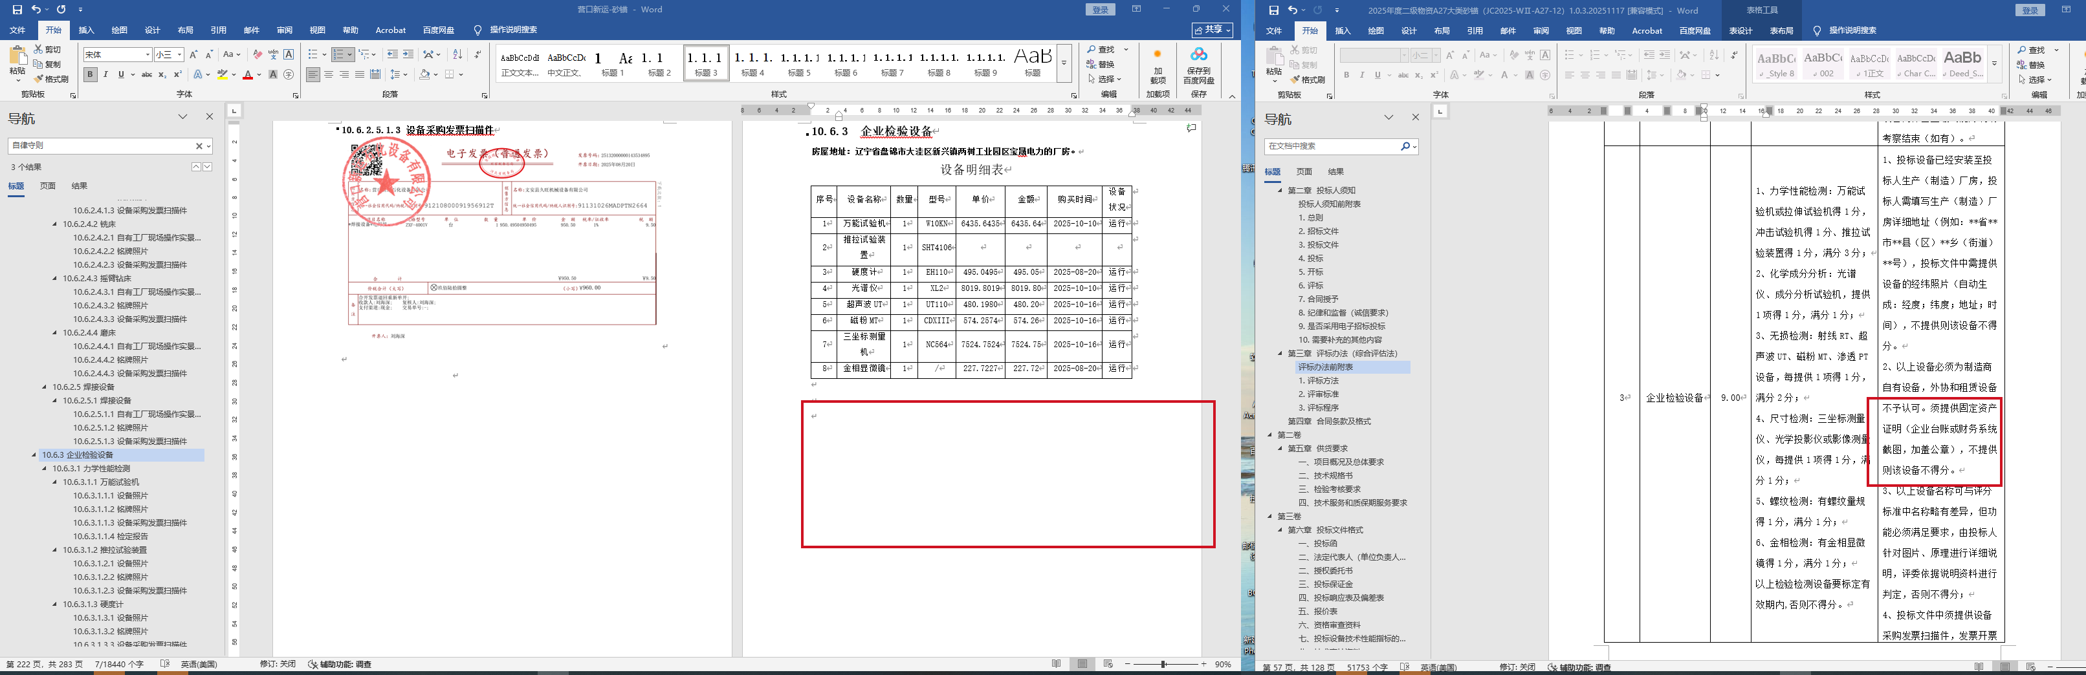Viewport: 2086px width, 675px height.
Task: Increase indent in left Word window
Action: pyautogui.click(x=408, y=54)
